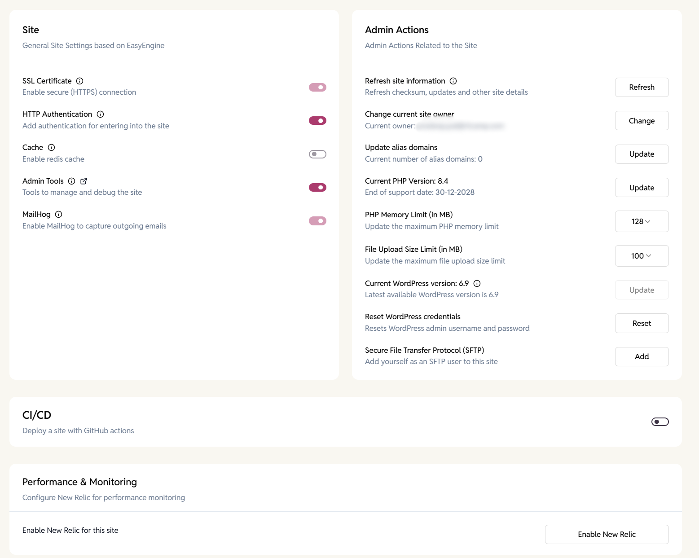This screenshot has height=558, width=699.
Task: Click the WordPress version info icon
Action: tap(477, 283)
